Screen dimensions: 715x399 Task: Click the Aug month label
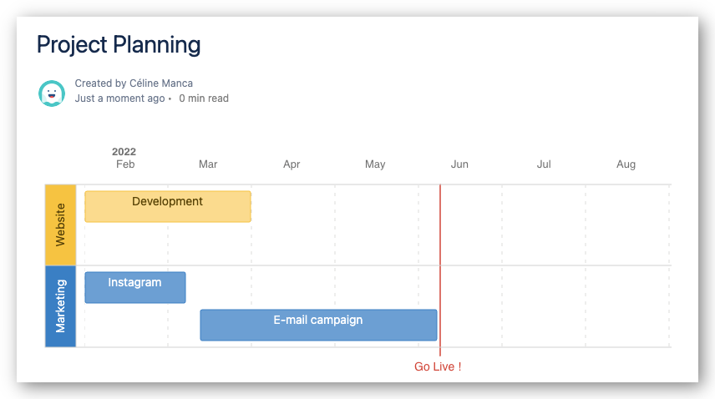pos(626,164)
